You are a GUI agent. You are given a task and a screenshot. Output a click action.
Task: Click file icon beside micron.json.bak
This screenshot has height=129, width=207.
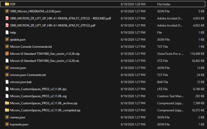[x=7, y=82]
